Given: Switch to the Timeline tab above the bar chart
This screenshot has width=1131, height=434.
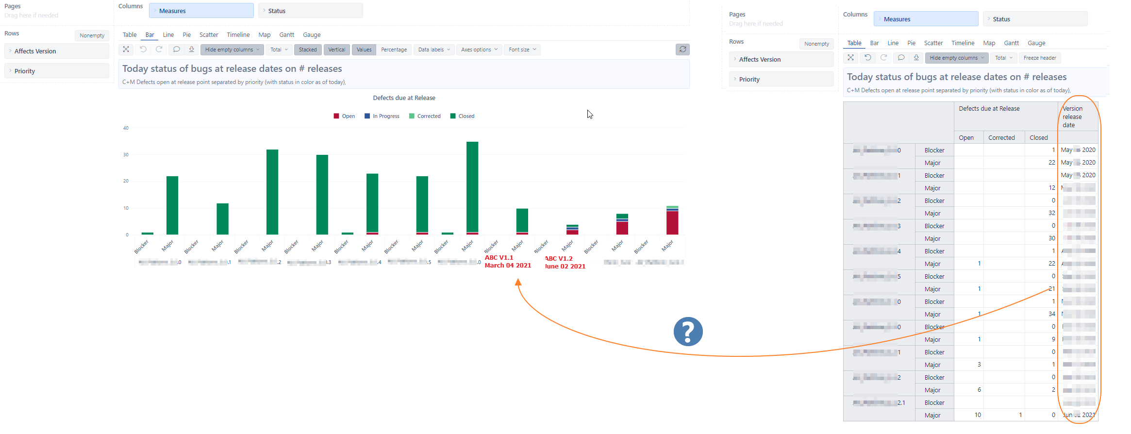Looking at the screenshot, I should (238, 35).
